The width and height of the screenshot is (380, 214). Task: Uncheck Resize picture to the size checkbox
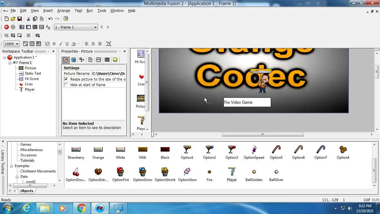coord(66,79)
